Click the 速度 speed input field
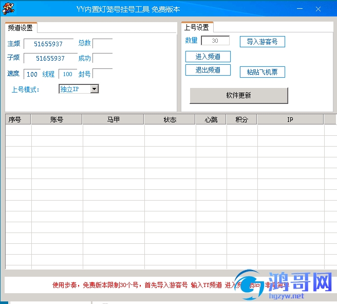 pyautogui.click(x=32, y=74)
